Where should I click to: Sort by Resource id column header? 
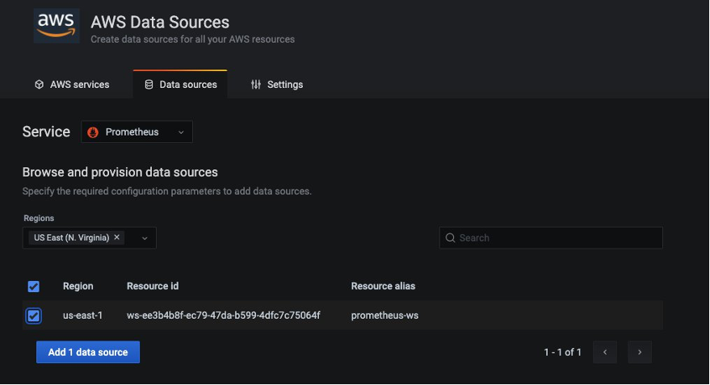point(153,287)
